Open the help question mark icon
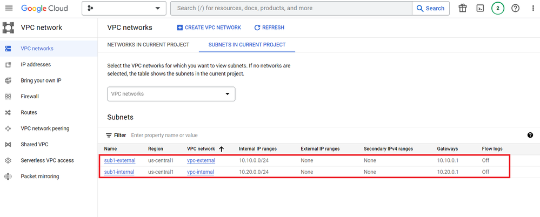Screen dimensions: 540x217 point(515,8)
